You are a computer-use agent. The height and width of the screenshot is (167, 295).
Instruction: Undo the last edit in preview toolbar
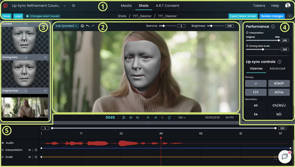point(88,26)
